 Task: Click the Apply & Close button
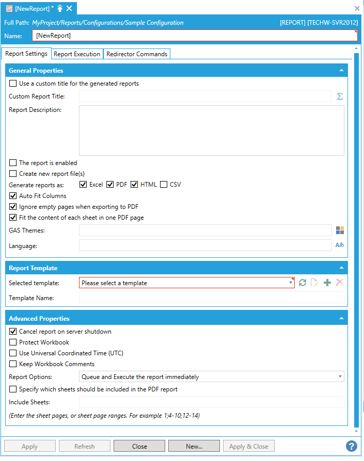249,446
